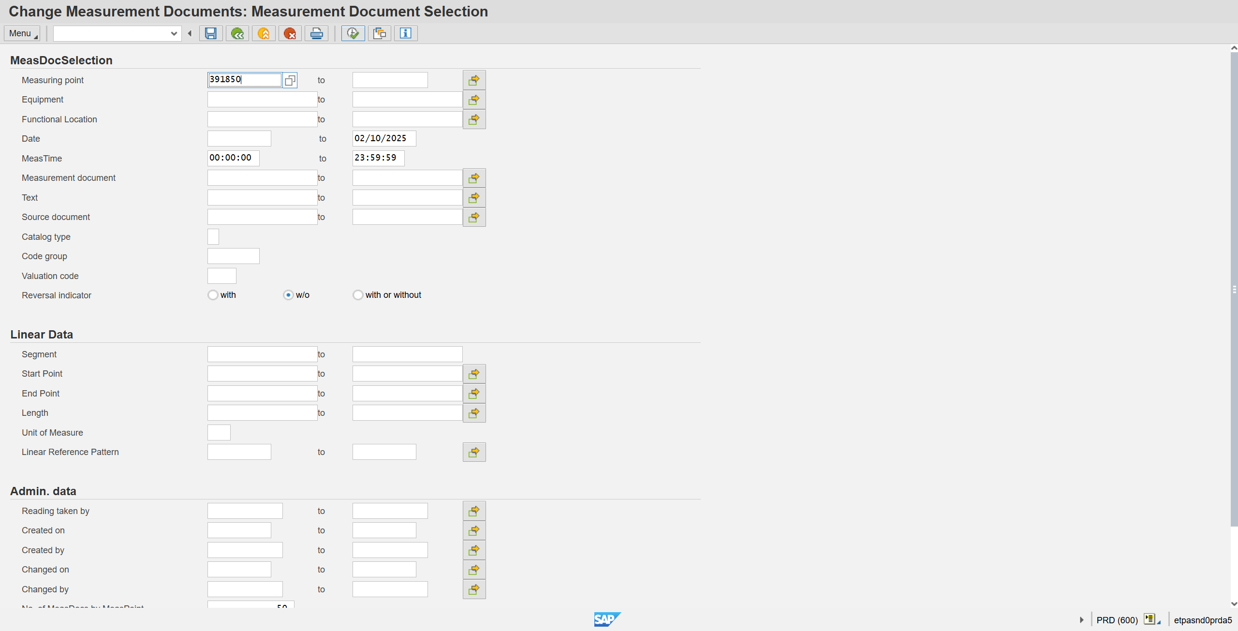
Task: Click the yellow Exit icon
Action: 264,33
